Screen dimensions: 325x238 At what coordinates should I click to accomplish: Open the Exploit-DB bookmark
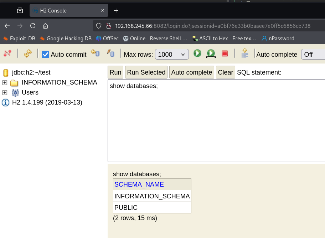click(x=19, y=39)
